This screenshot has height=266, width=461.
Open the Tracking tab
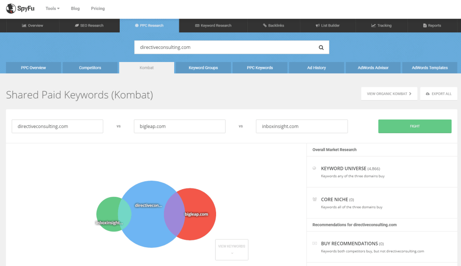381,26
